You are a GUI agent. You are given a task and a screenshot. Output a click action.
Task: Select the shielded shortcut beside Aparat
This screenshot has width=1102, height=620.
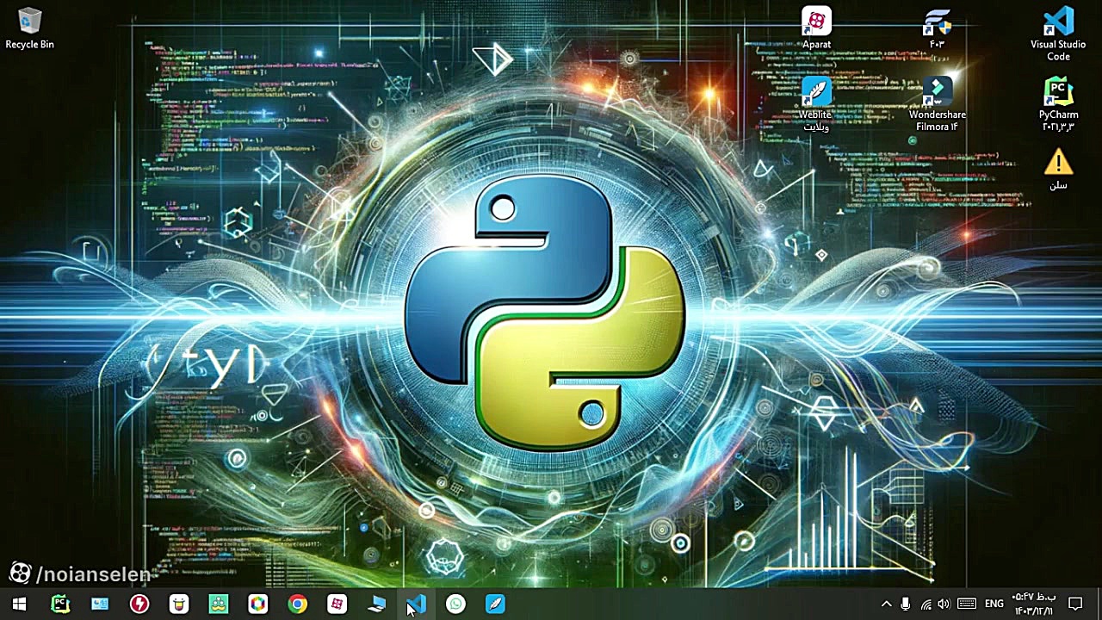coord(937,28)
